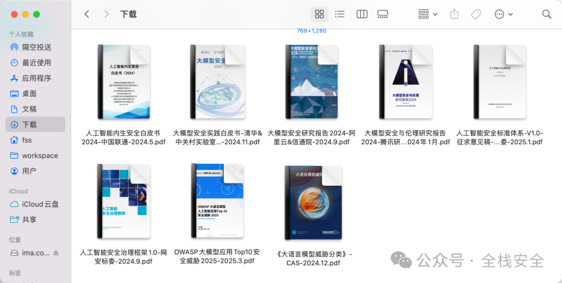Switch to column view
Image resolution: width=562 pixels, height=283 pixels.
pos(362,14)
